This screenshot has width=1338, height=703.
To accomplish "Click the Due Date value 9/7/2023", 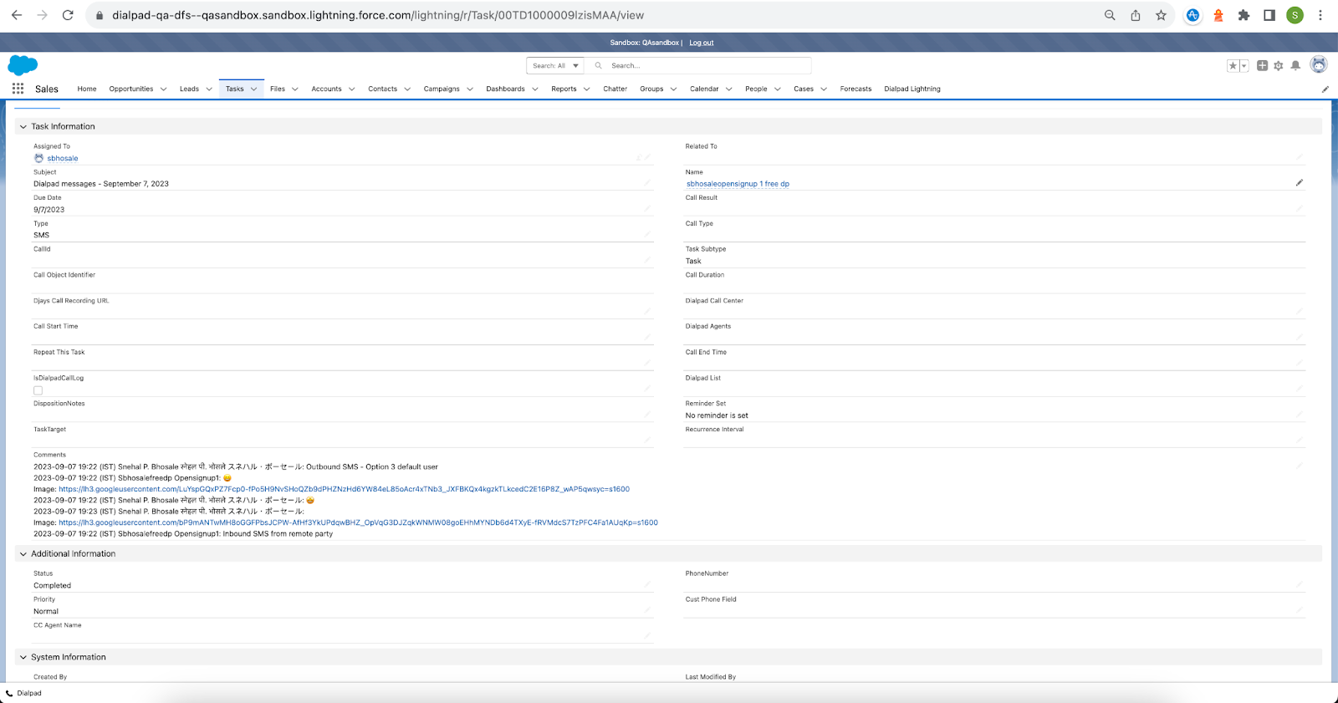I will 49,210.
